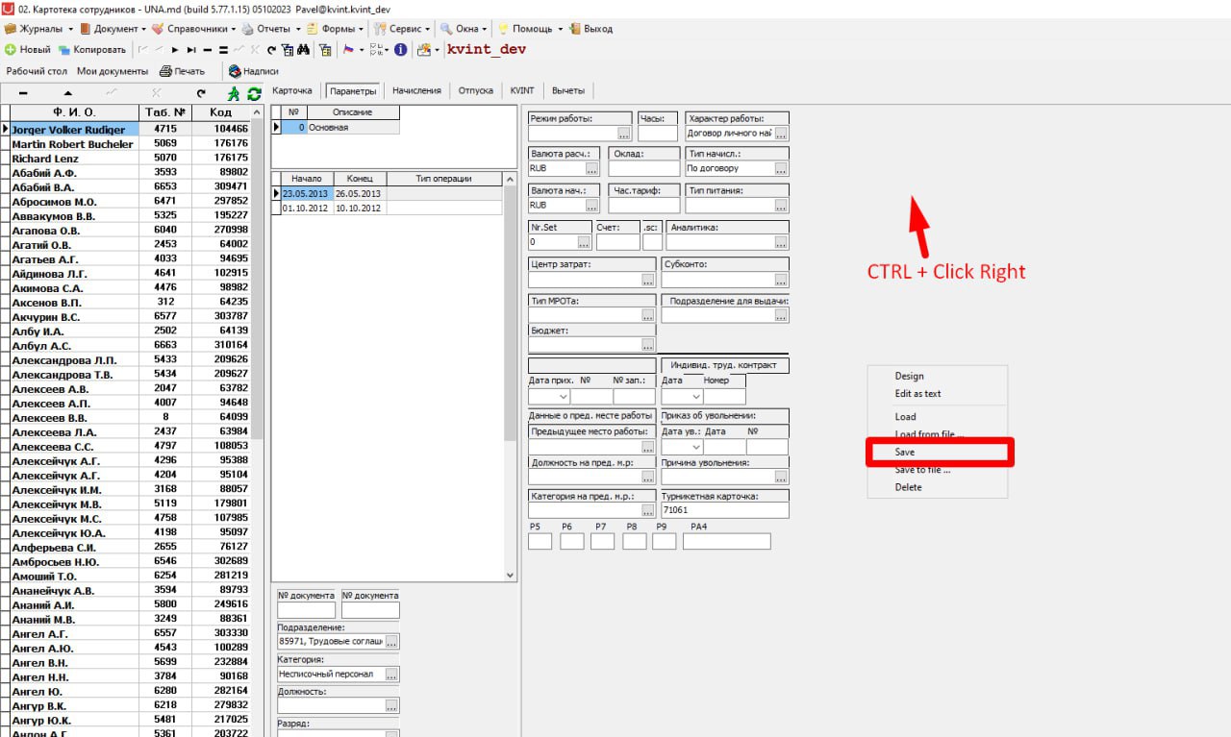This screenshot has height=737, width=1231.
Task: Switch to the Начисления tab
Action: click(x=416, y=90)
